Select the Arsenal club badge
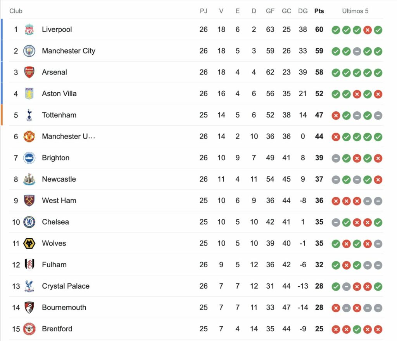The image size is (397, 341). pyautogui.click(x=29, y=72)
